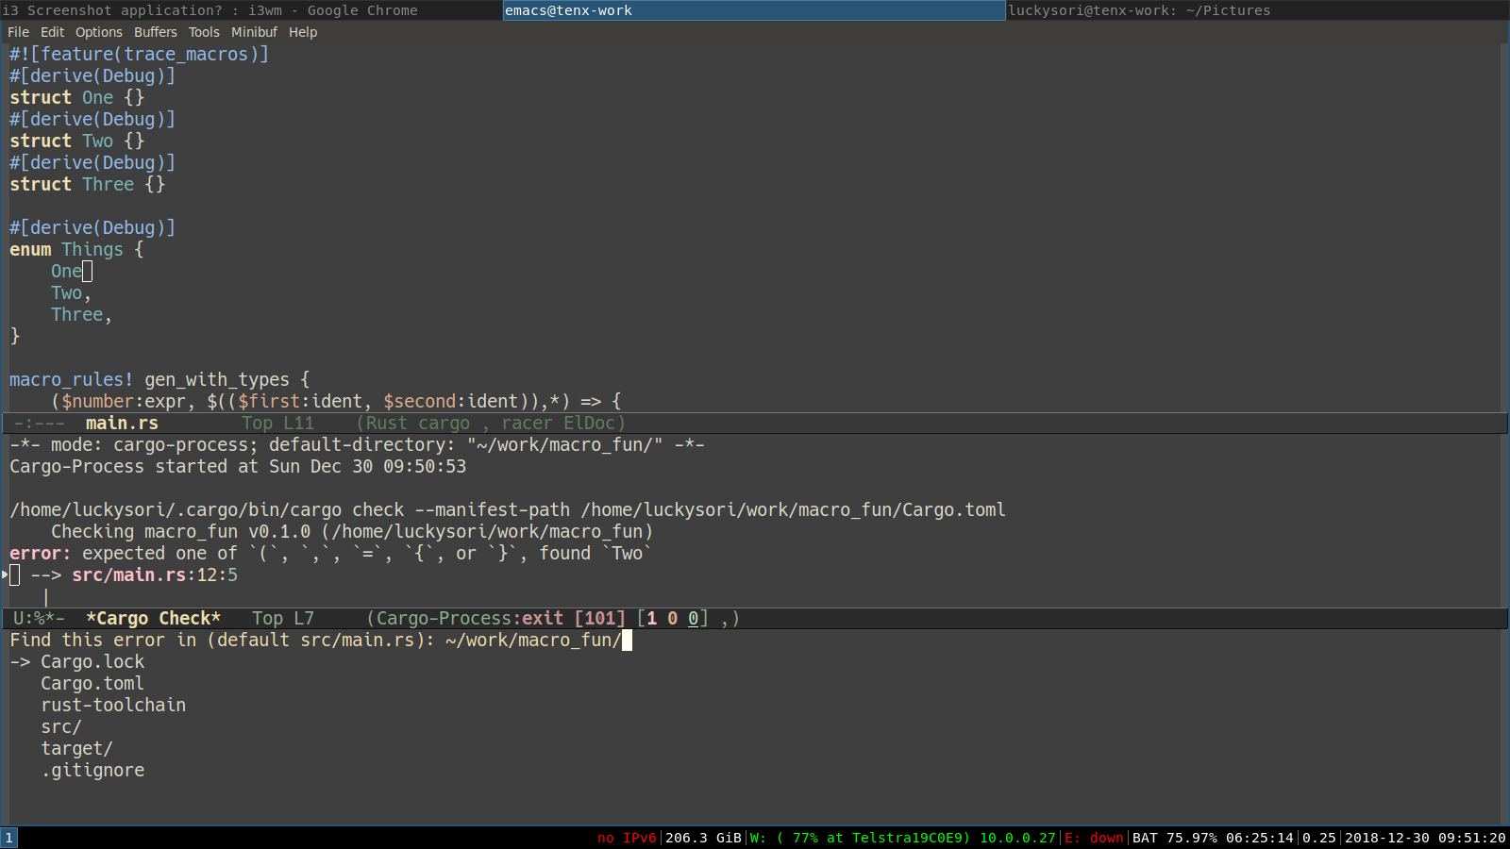The image size is (1510, 849).
Task: Click the Wi-Fi Telstra19C0E9 status
Action: (903, 838)
